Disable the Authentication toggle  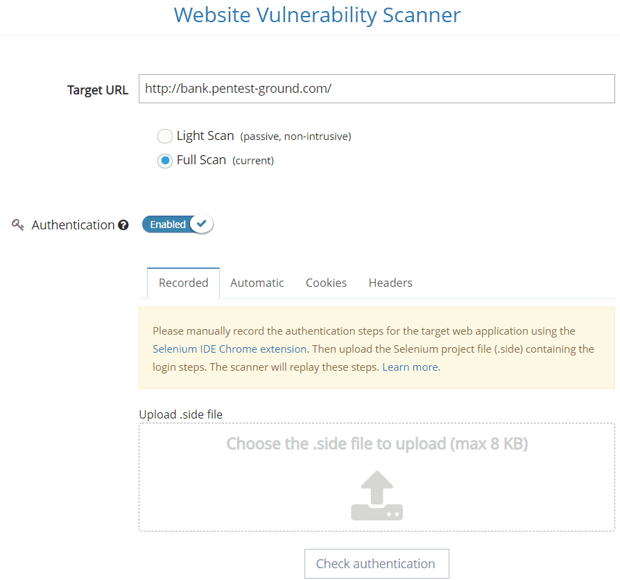(177, 224)
